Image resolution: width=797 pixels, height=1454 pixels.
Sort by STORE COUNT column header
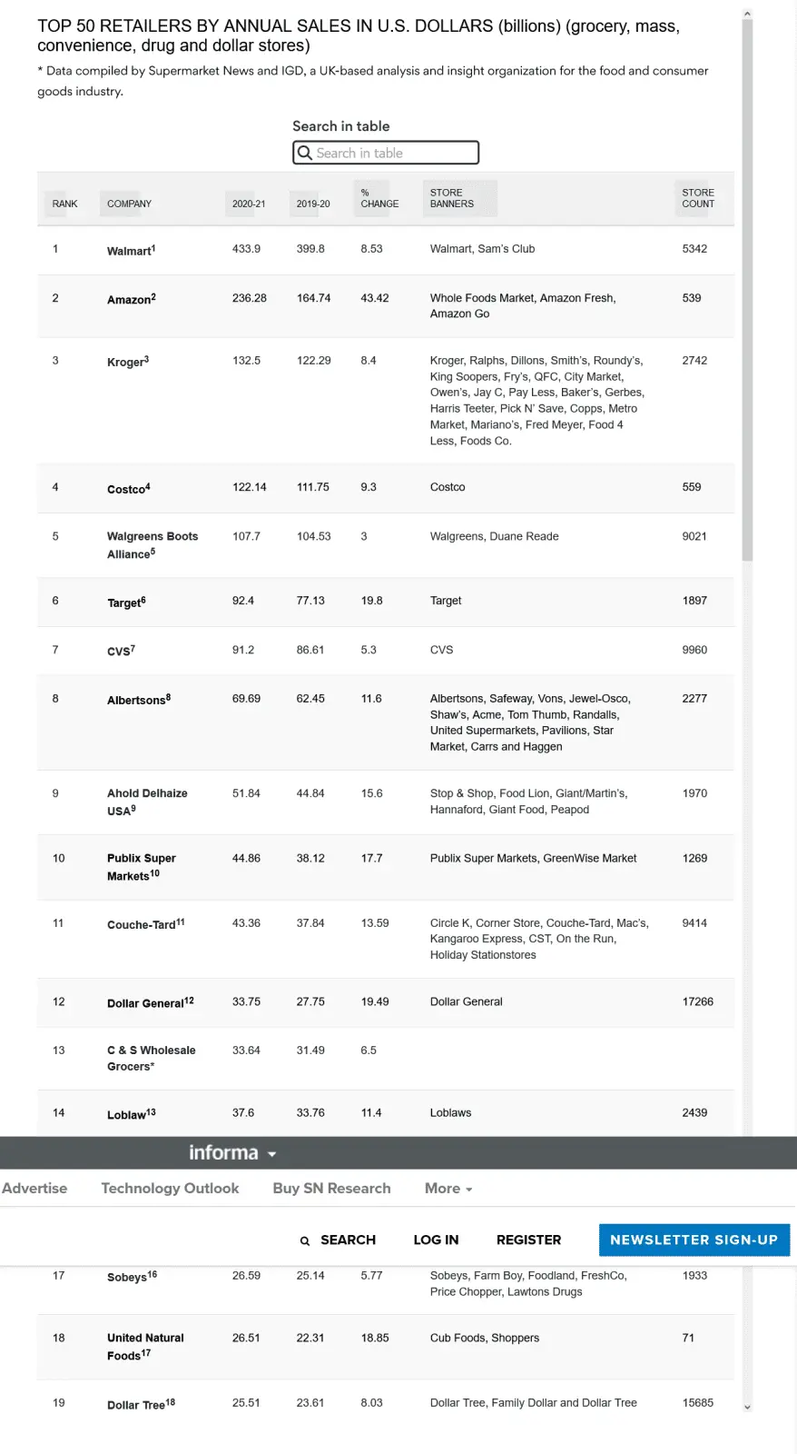click(x=698, y=198)
